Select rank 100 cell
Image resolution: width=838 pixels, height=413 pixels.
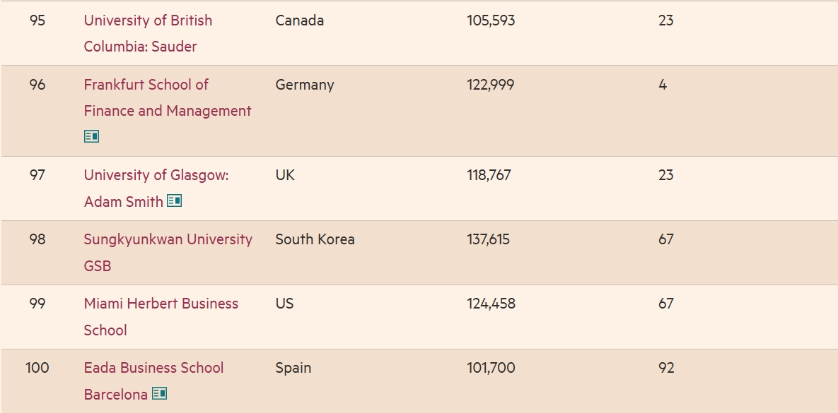(x=37, y=368)
